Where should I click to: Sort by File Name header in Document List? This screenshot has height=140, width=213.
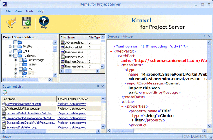pos(29,99)
